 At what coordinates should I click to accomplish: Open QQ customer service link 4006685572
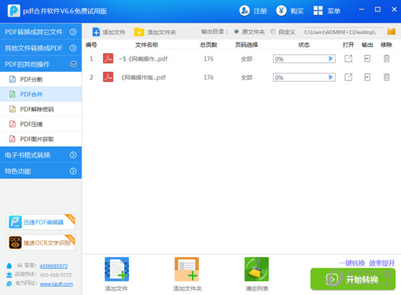(x=53, y=266)
